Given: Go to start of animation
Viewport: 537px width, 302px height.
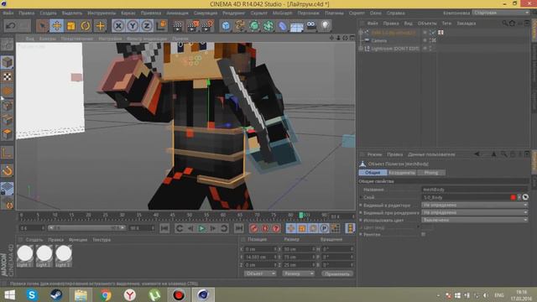Looking at the screenshot, I should (164, 228).
